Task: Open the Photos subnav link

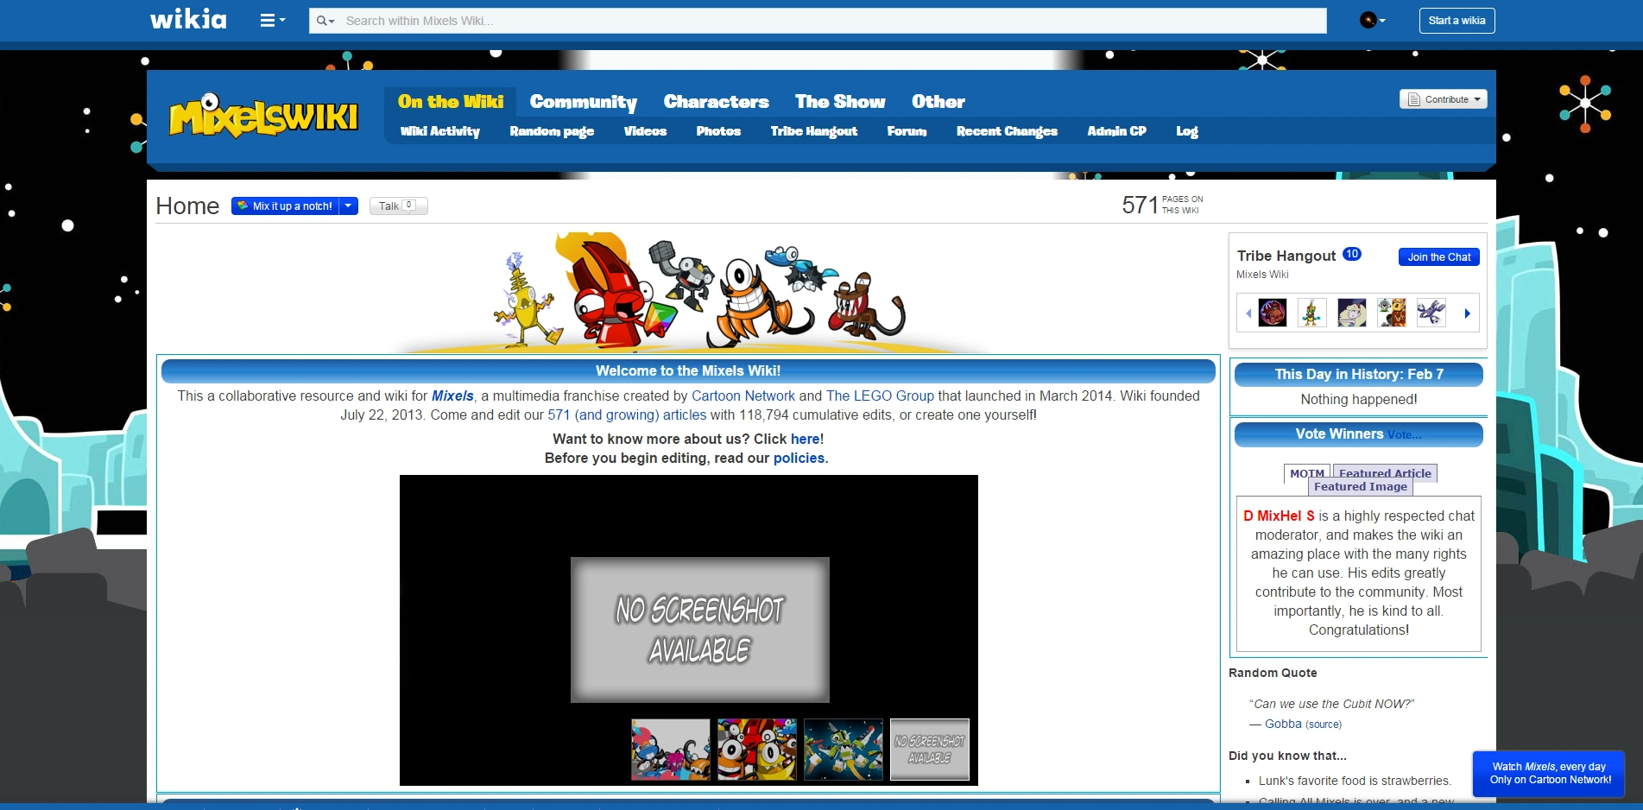Action: point(718,131)
